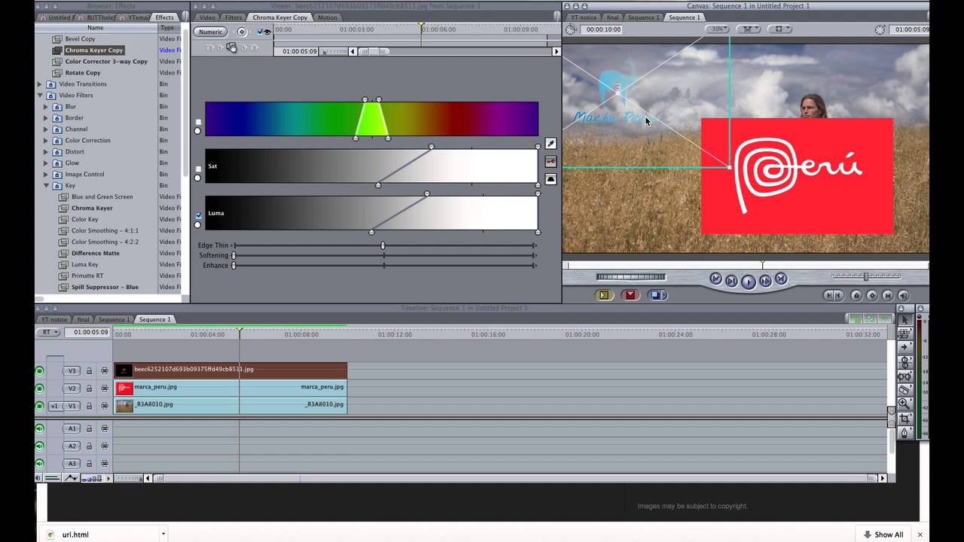Toggle V3 track visibility
The image size is (964, 542).
40,371
